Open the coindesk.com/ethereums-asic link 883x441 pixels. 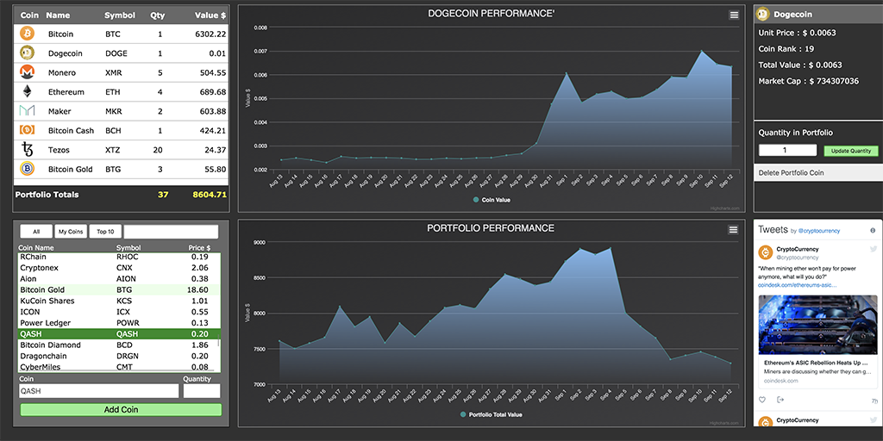798,285
